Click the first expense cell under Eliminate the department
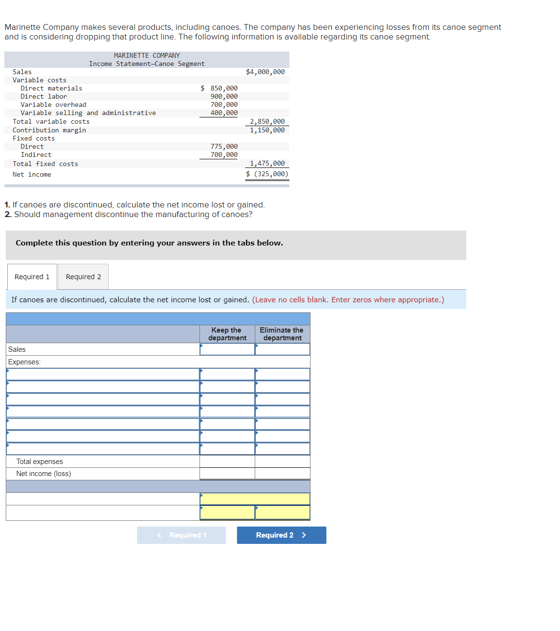The height and width of the screenshot is (631, 560). point(282,374)
